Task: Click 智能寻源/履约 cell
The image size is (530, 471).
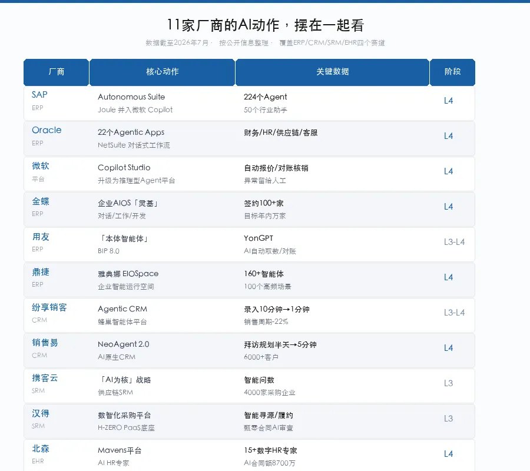Action: click(269, 415)
